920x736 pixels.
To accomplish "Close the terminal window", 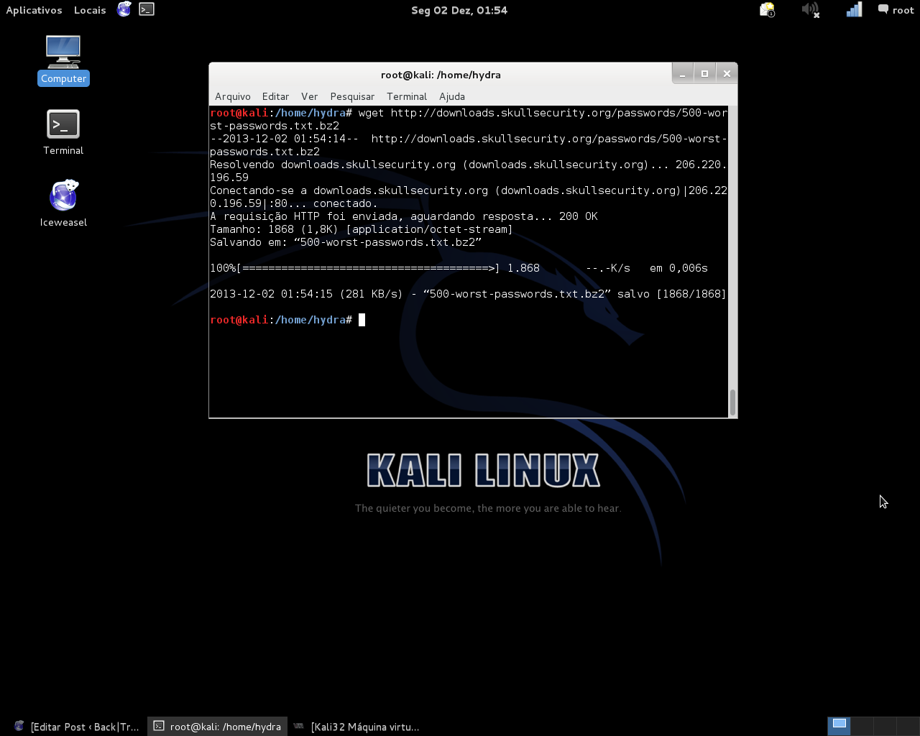I will [727, 73].
